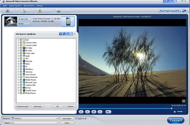Screen dimensions: 190x125
Task: Open the Редактировать menu
Action: 15,6
